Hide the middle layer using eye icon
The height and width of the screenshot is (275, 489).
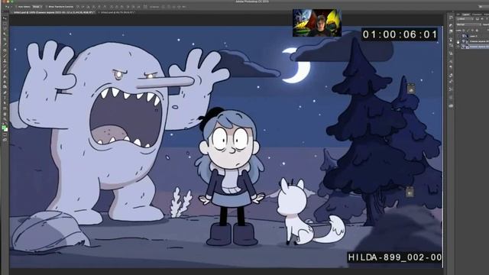coord(458,42)
